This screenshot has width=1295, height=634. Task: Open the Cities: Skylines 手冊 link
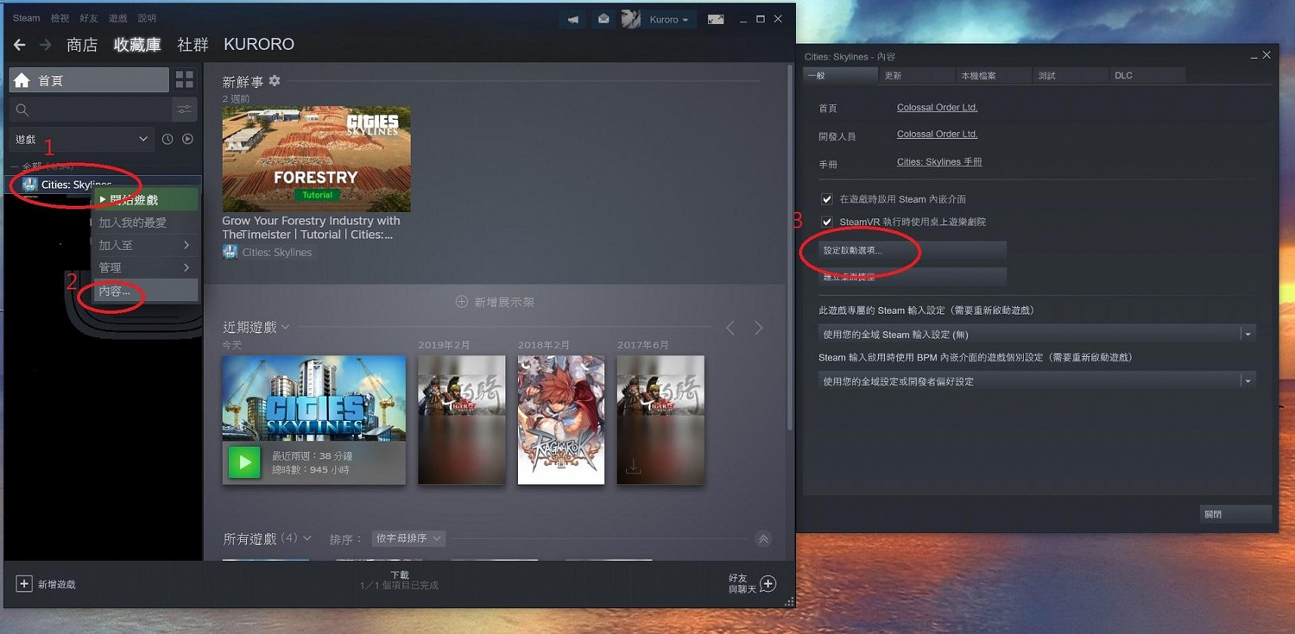point(939,162)
